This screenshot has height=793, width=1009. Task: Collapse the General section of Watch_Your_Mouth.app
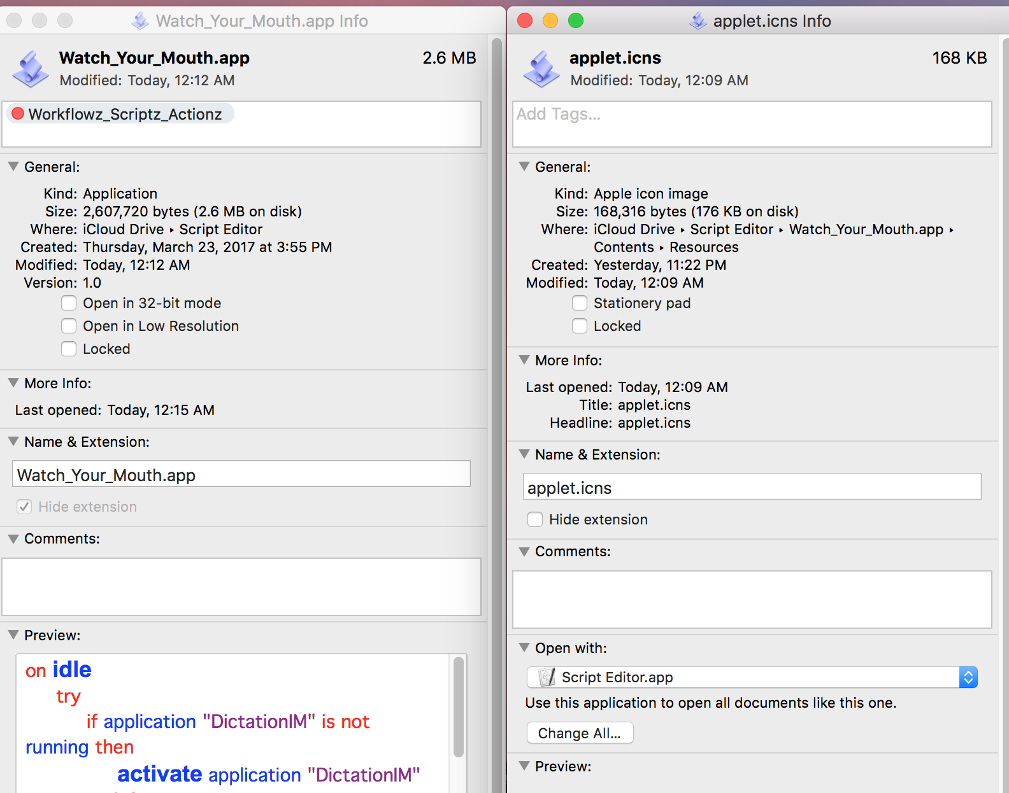(13, 167)
